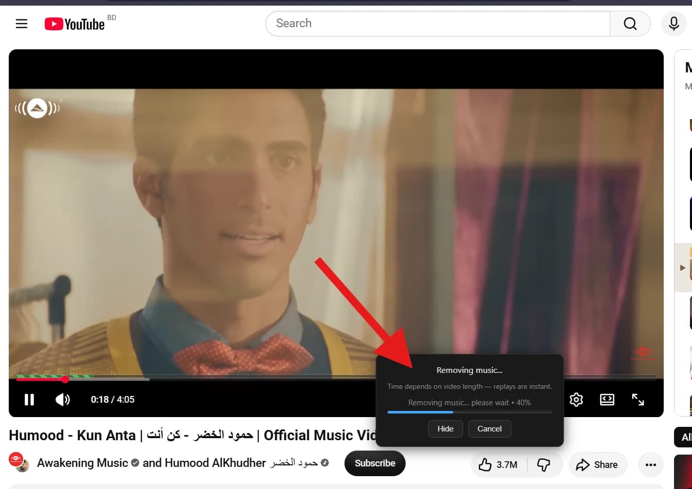Click the red scrubber on the timeline

coord(65,379)
